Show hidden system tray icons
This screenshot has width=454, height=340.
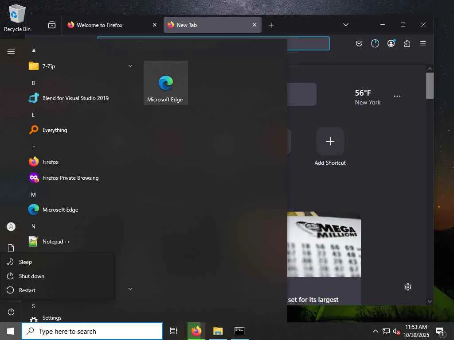(375, 331)
